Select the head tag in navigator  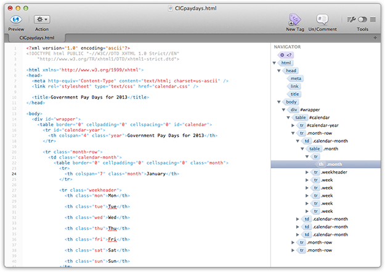click(291, 71)
